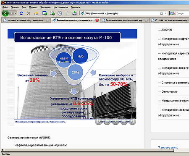
Task: Open the Инструменты menu
Action: (x=60, y=7)
